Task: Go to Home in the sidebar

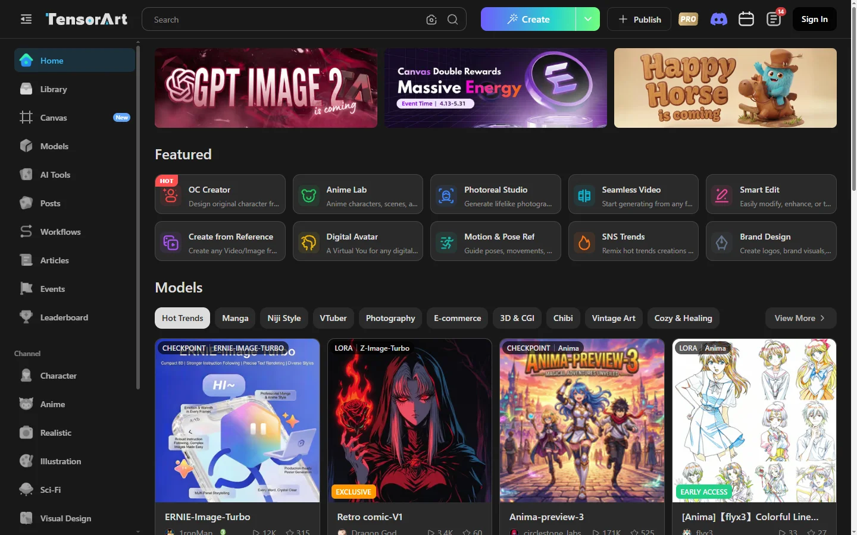Action: click(x=75, y=60)
